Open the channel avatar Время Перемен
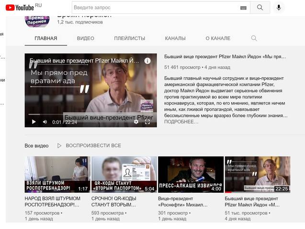This screenshot has height=229, width=305. [37, 21]
